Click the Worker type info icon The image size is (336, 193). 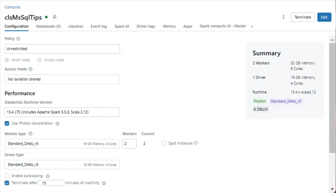point(31,134)
